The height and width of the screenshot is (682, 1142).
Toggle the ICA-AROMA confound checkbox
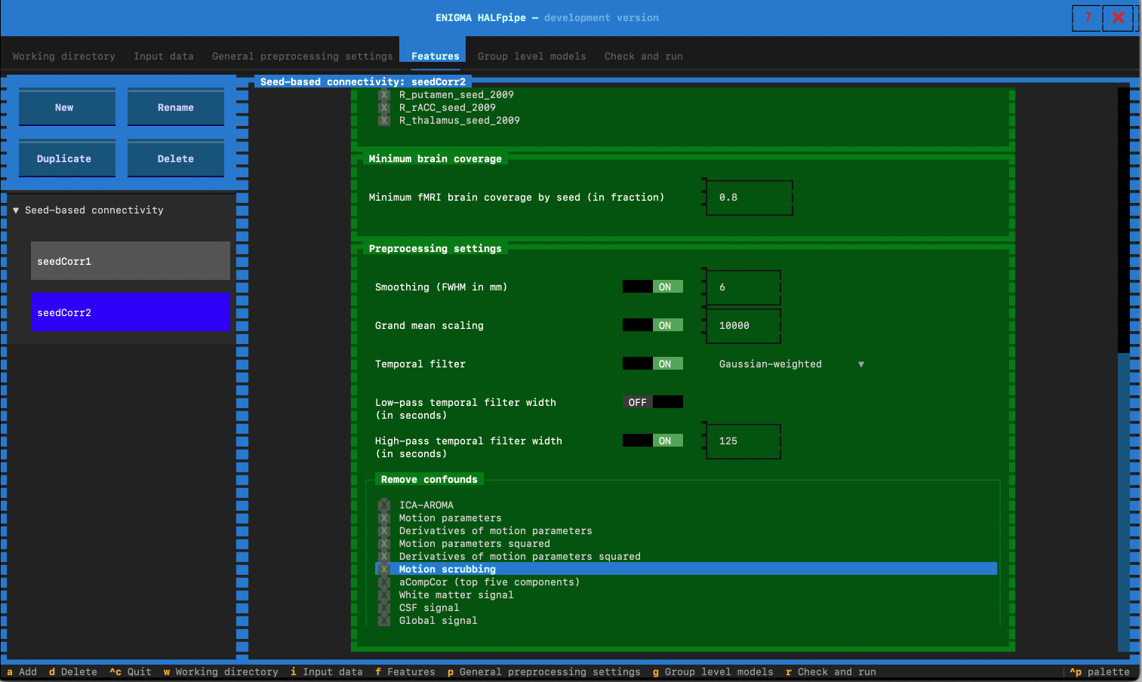tap(384, 505)
